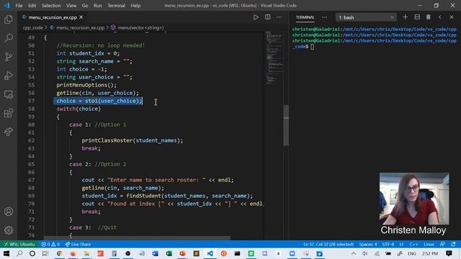Open the errors and warnings status item
The image size is (461, 259).
(50, 244)
